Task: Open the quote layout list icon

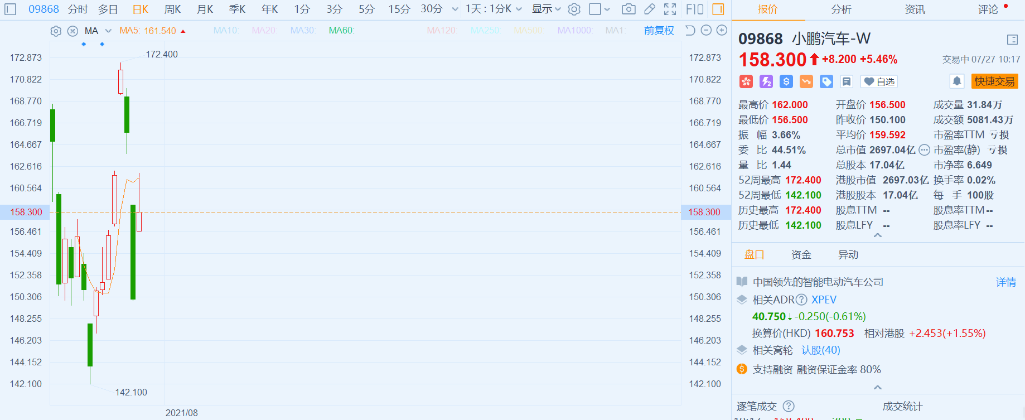Action: pos(1013,40)
